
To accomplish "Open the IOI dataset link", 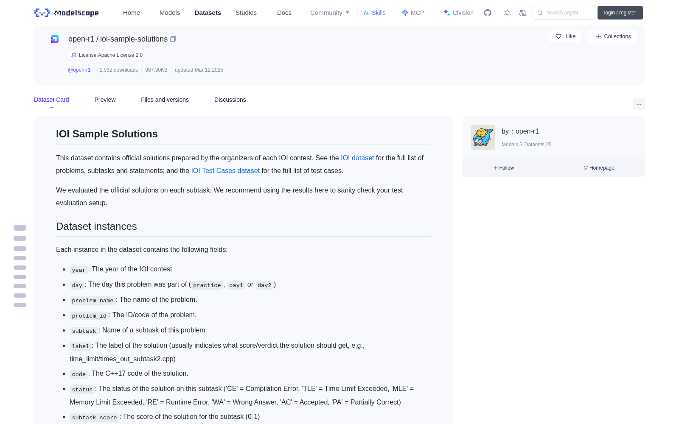I will tap(357, 158).
